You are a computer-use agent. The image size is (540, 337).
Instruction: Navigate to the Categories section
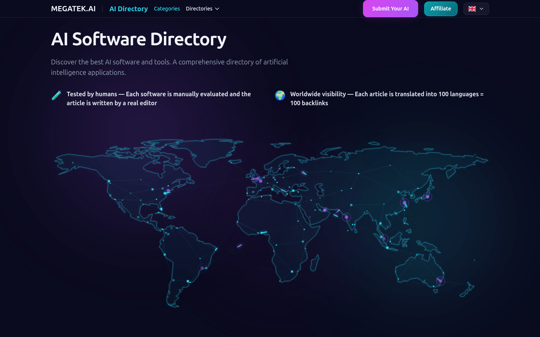pos(167,9)
